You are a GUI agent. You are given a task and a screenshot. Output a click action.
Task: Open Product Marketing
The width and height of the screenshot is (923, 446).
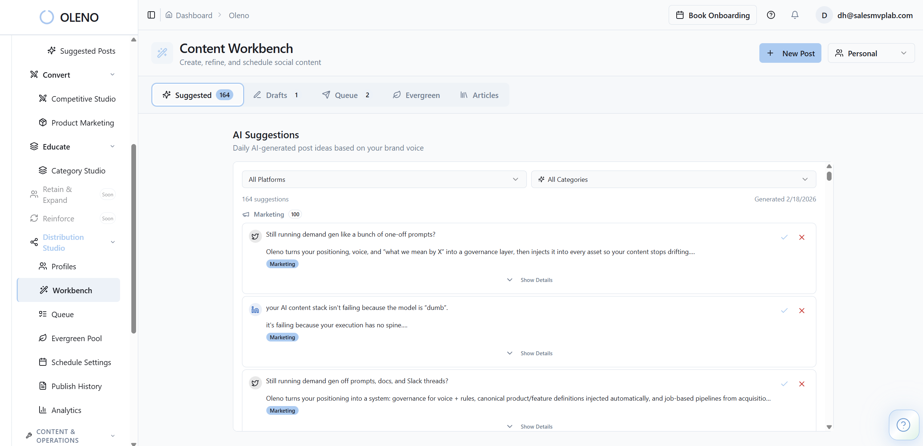[82, 123]
